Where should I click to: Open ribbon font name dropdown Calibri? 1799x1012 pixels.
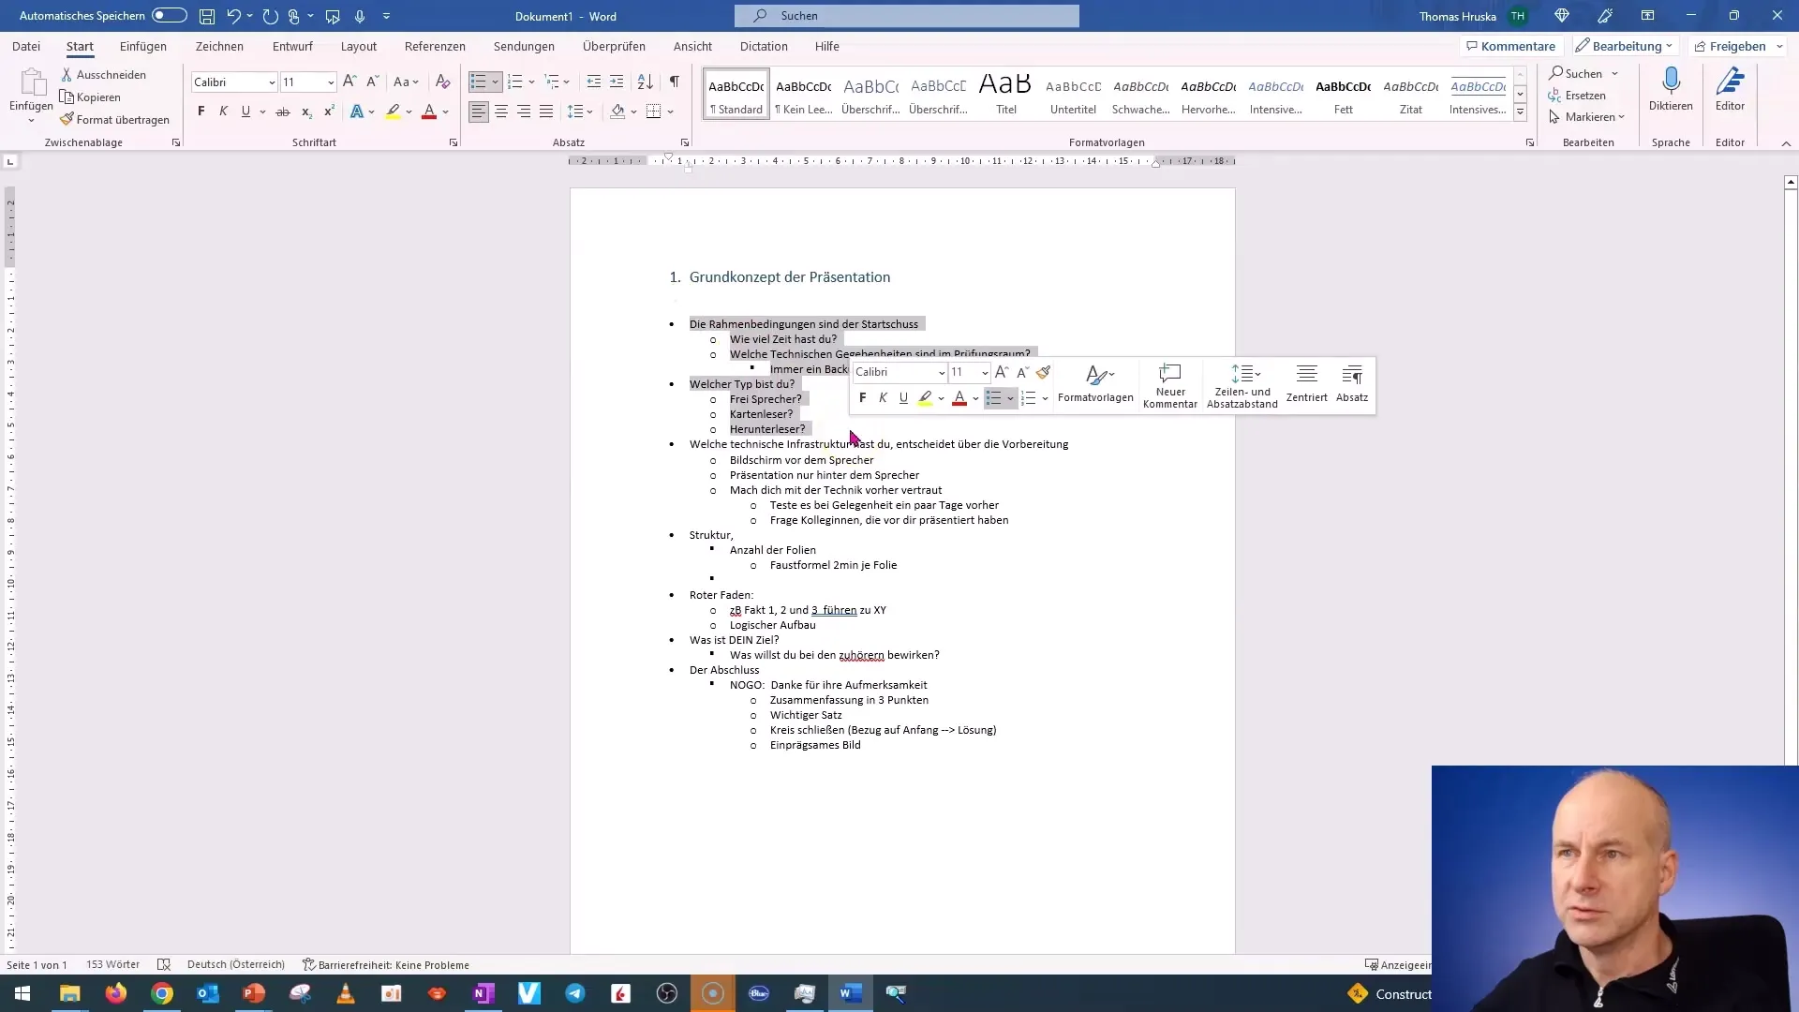(x=272, y=82)
